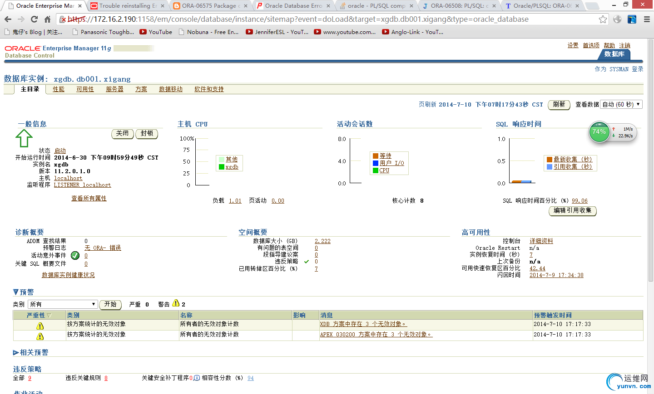The image size is (654, 394).
Task: Open the 设置 link at top right
Action: 573,45
